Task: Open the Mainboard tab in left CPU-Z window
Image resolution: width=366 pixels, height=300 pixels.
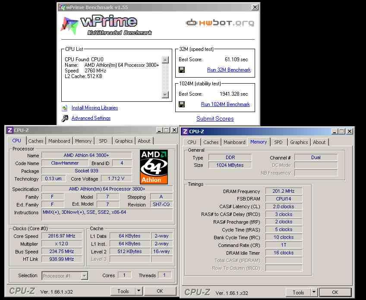Action: pos(59,141)
